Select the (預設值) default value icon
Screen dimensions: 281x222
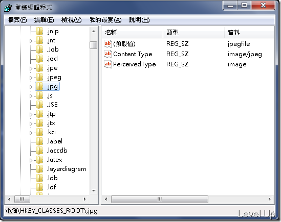(x=108, y=43)
